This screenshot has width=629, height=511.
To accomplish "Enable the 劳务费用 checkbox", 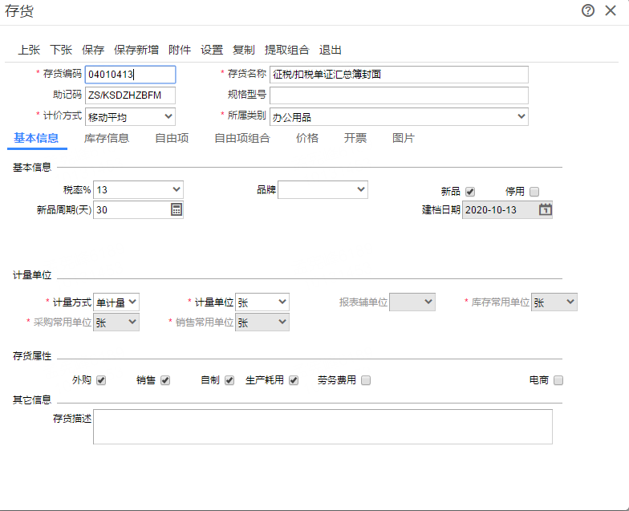I will point(366,380).
